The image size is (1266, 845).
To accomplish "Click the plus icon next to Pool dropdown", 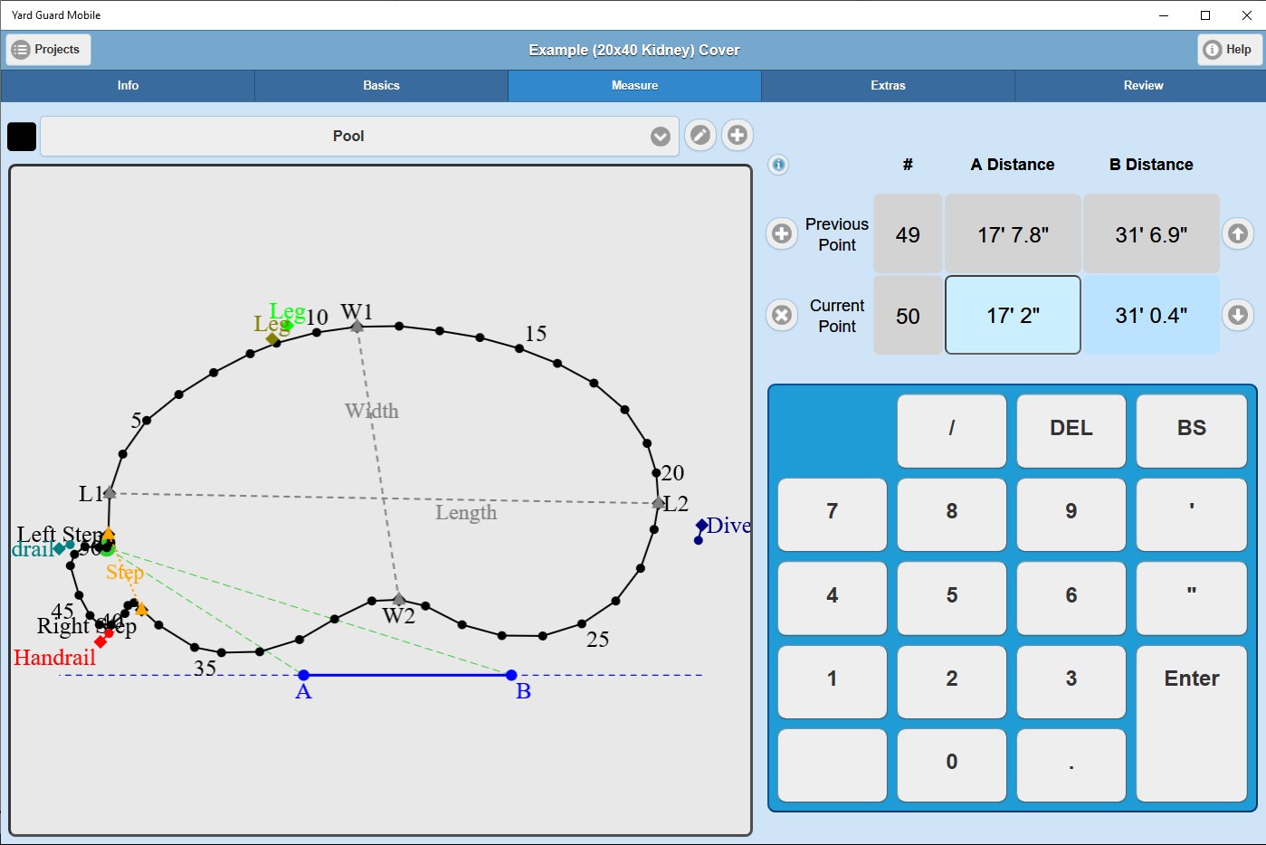I will tap(738, 136).
